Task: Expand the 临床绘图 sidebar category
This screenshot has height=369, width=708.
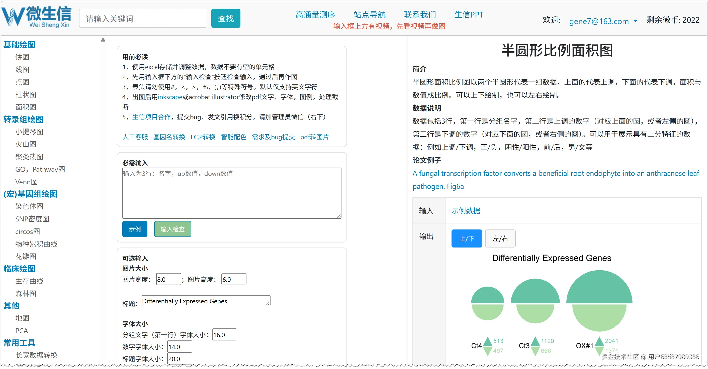Action: pos(19,269)
